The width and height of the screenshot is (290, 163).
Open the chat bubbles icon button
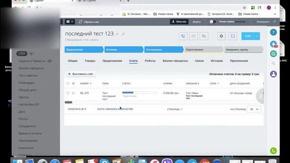(204, 36)
